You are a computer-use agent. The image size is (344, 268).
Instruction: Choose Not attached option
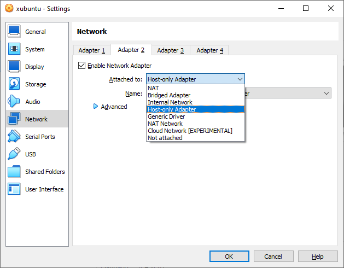pos(195,138)
